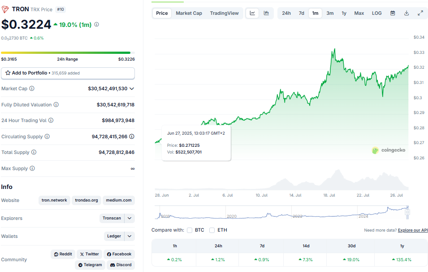The width and height of the screenshot is (428, 272).
Task: Click the TRON logo icon
Action: pos(5,9)
